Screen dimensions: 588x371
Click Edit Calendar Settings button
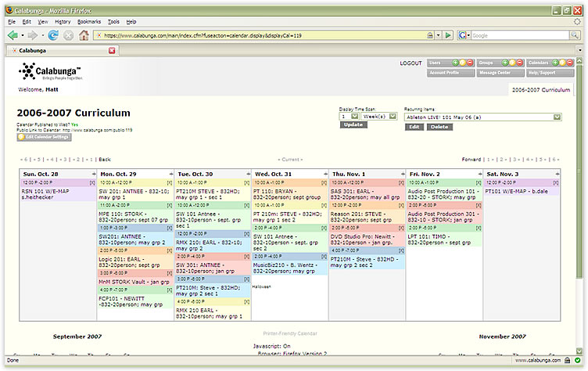45,138
